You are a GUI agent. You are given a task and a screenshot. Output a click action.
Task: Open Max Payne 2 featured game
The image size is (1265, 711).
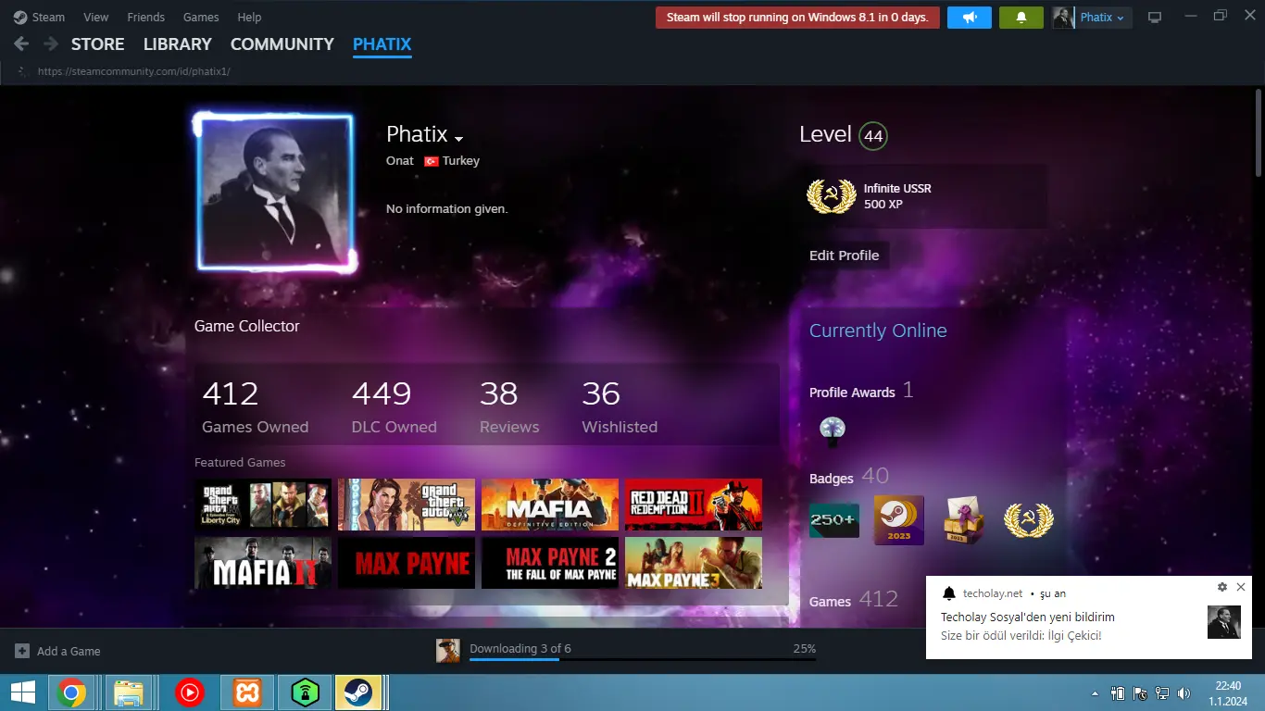tap(550, 563)
